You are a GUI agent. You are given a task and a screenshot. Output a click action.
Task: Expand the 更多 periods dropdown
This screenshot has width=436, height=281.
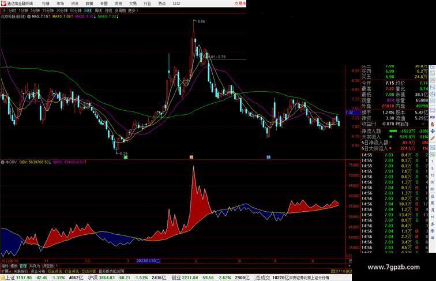click(x=133, y=10)
